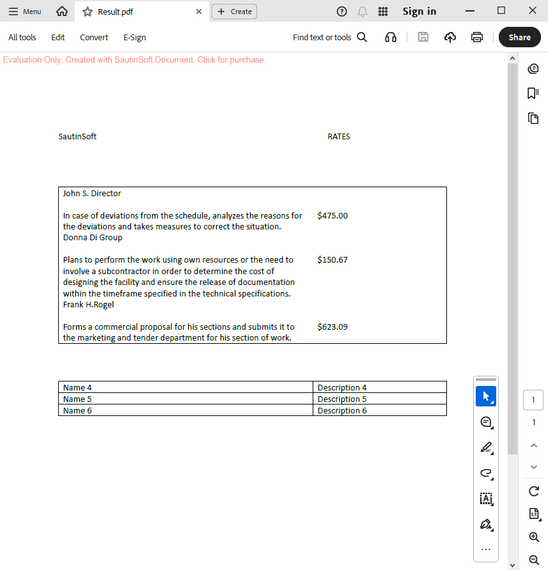Open the E-Sign menu

click(x=134, y=37)
